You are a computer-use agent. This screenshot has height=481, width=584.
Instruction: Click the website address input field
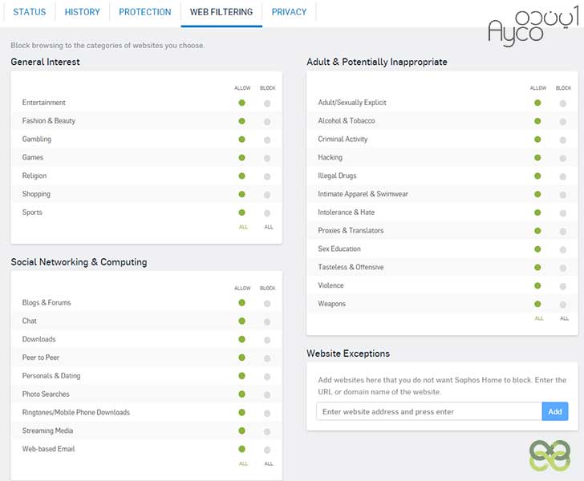(429, 411)
